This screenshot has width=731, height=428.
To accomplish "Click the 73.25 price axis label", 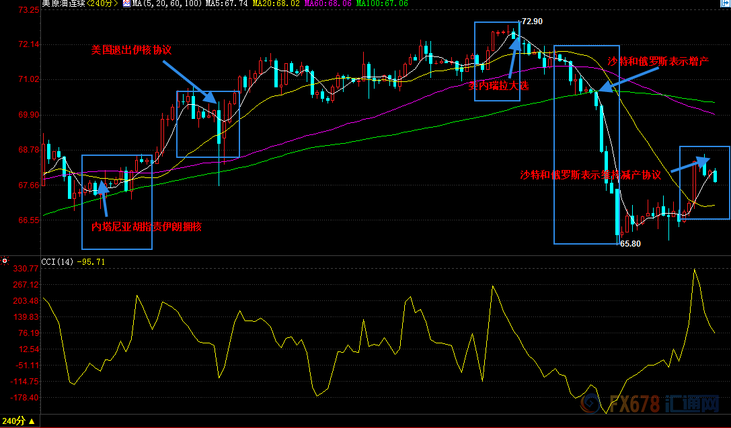I will 28,9.
